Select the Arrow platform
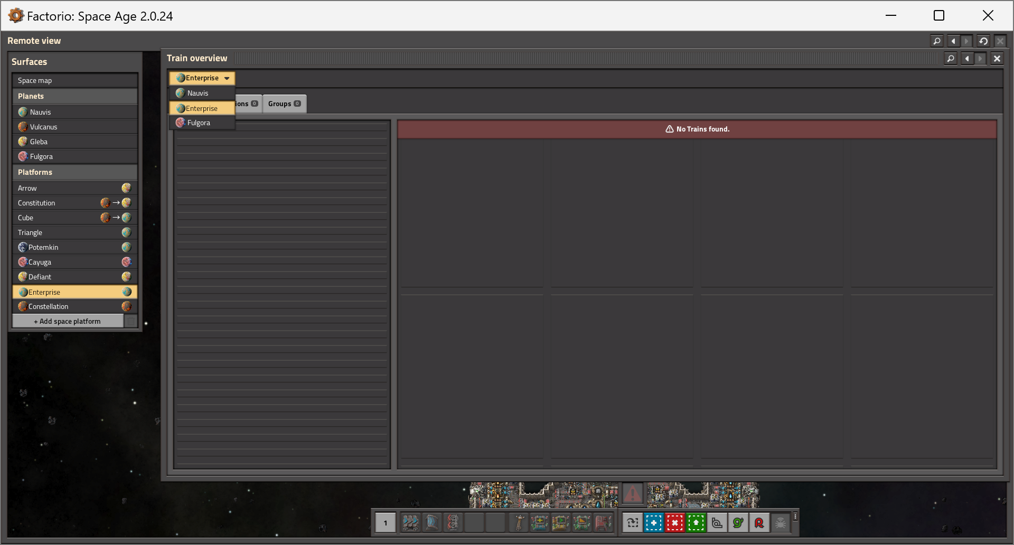Image resolution: width=1014 pixels, height=545 pixels. click(x=75, y=188)
